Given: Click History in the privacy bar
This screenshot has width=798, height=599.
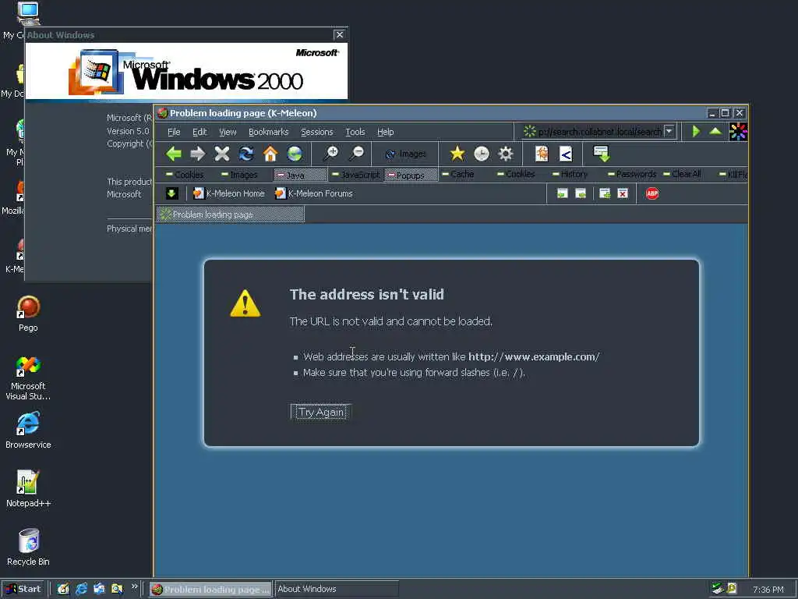Looking at the screenshot, I should pyautogui.click(x=570, y=174).
